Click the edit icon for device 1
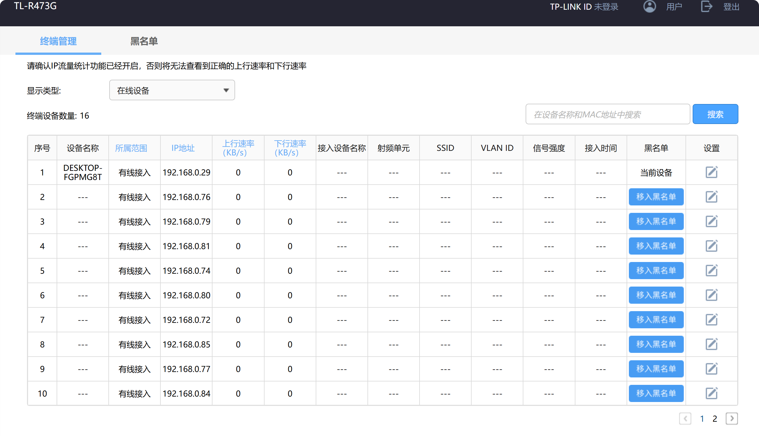This screenshot has height=440, width=759. point(712,173)
